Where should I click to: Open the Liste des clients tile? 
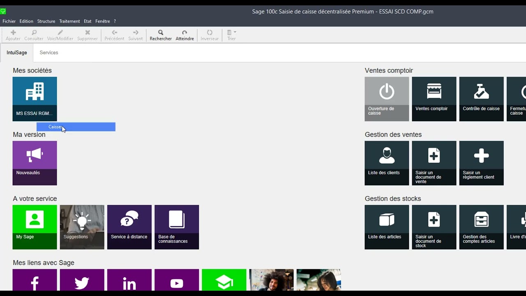pos(387,163)
